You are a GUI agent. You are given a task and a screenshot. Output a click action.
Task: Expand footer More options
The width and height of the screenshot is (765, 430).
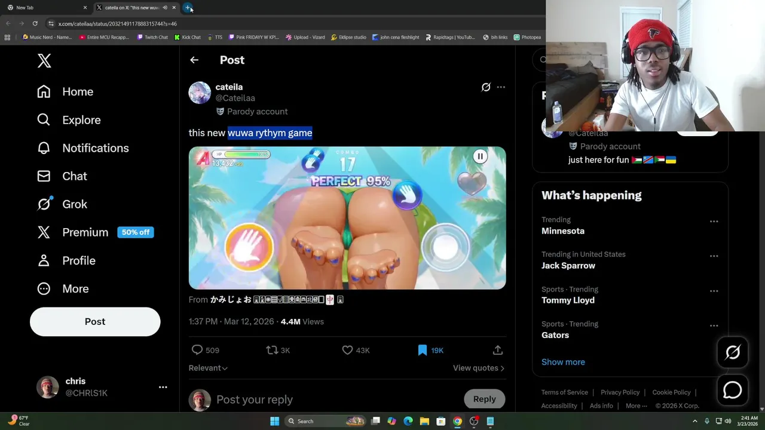point(636,406)
